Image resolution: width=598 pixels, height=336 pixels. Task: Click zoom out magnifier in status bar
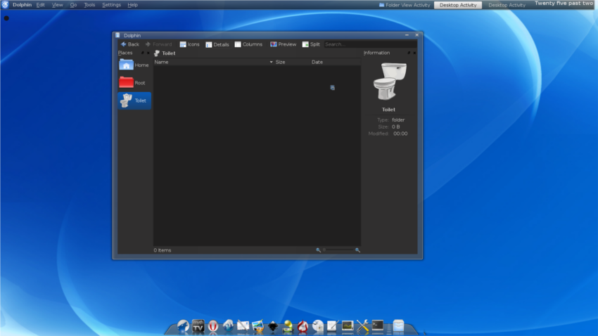pyautogui.click(x=318, y=250)
